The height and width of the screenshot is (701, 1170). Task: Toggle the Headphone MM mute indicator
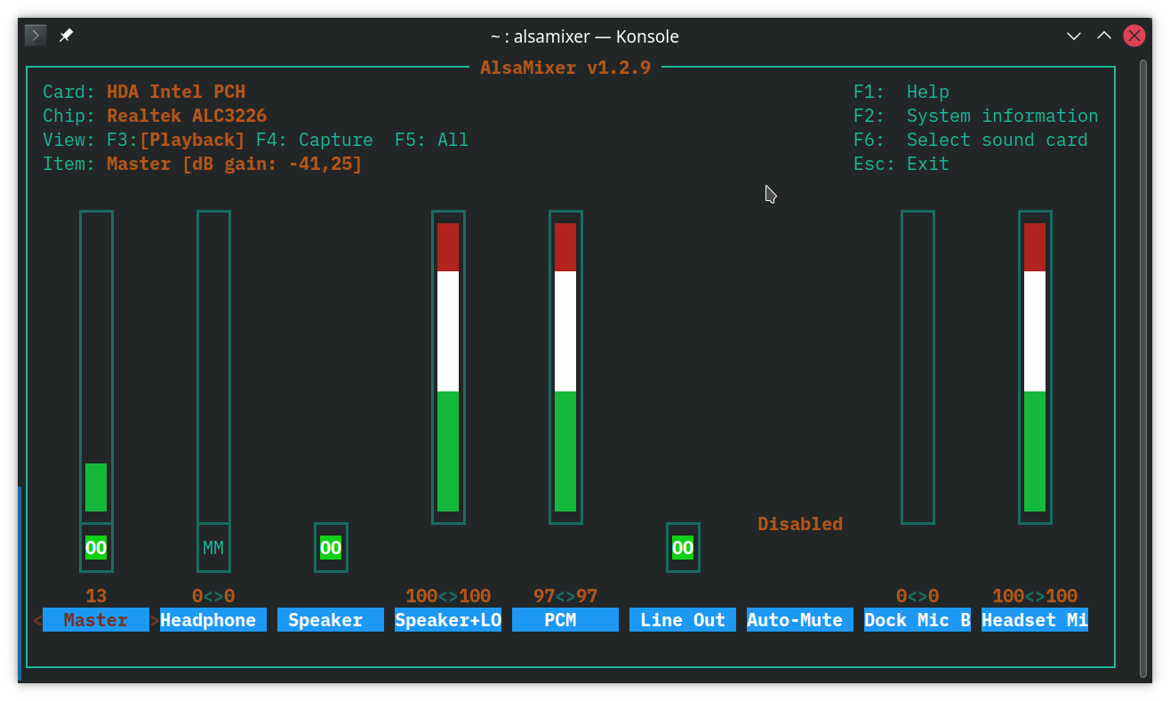[213, 548]
